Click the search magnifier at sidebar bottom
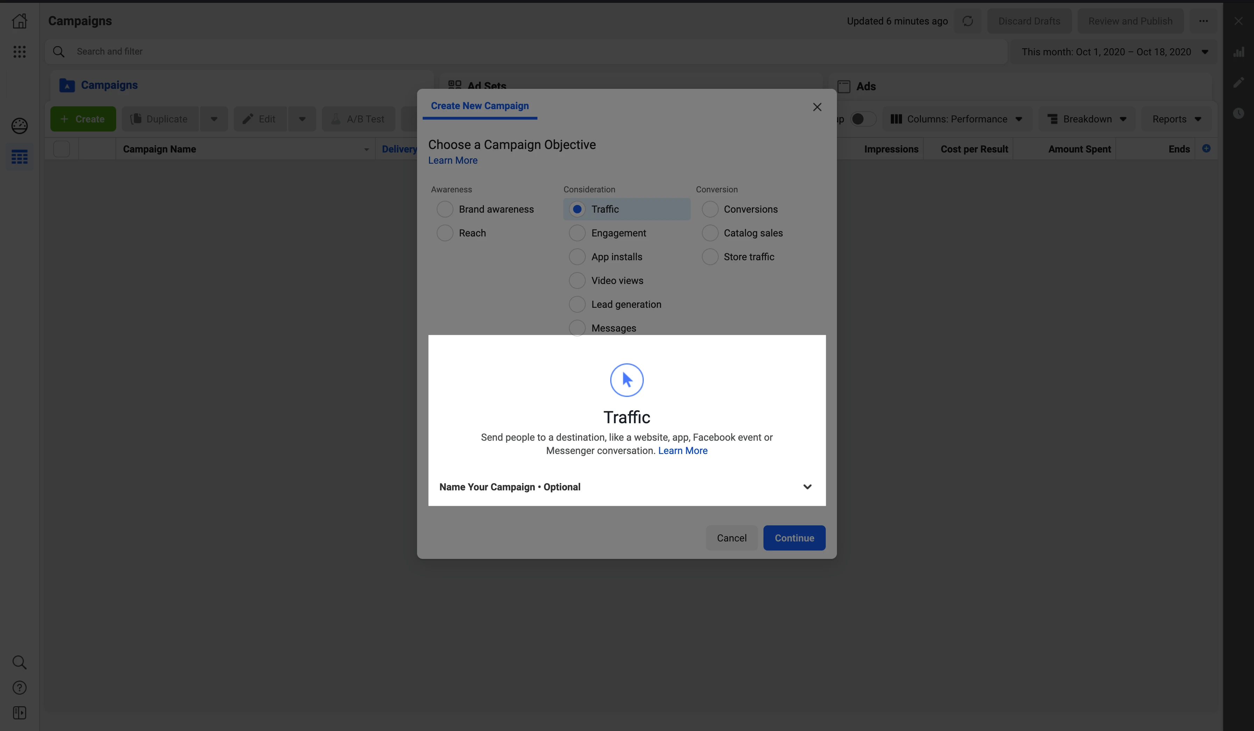 tap(19, 662)
